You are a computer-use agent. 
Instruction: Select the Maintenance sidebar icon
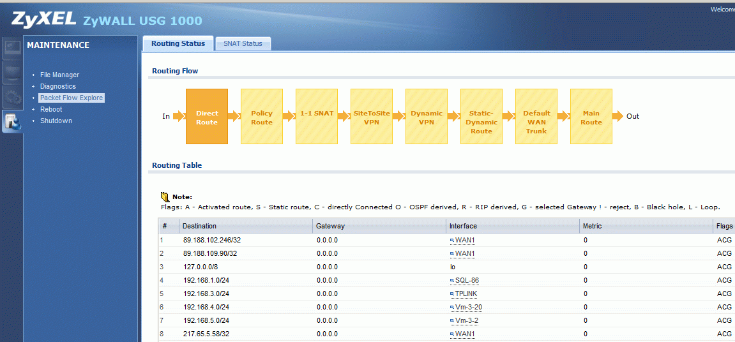point(11,121)
